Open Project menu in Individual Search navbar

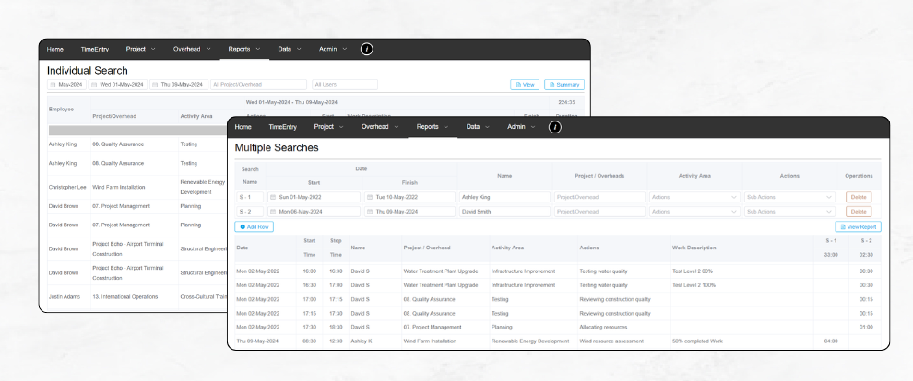(x=140, y=49)
